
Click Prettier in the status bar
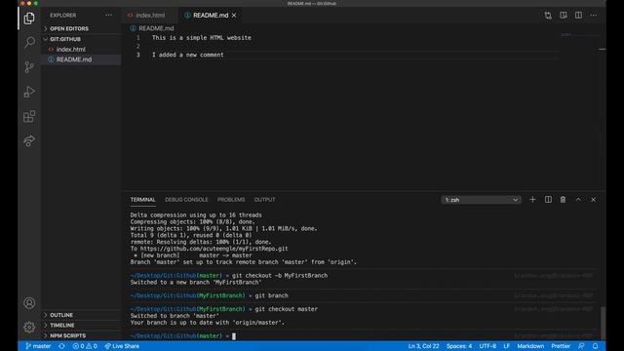click(x=561, y=346)
